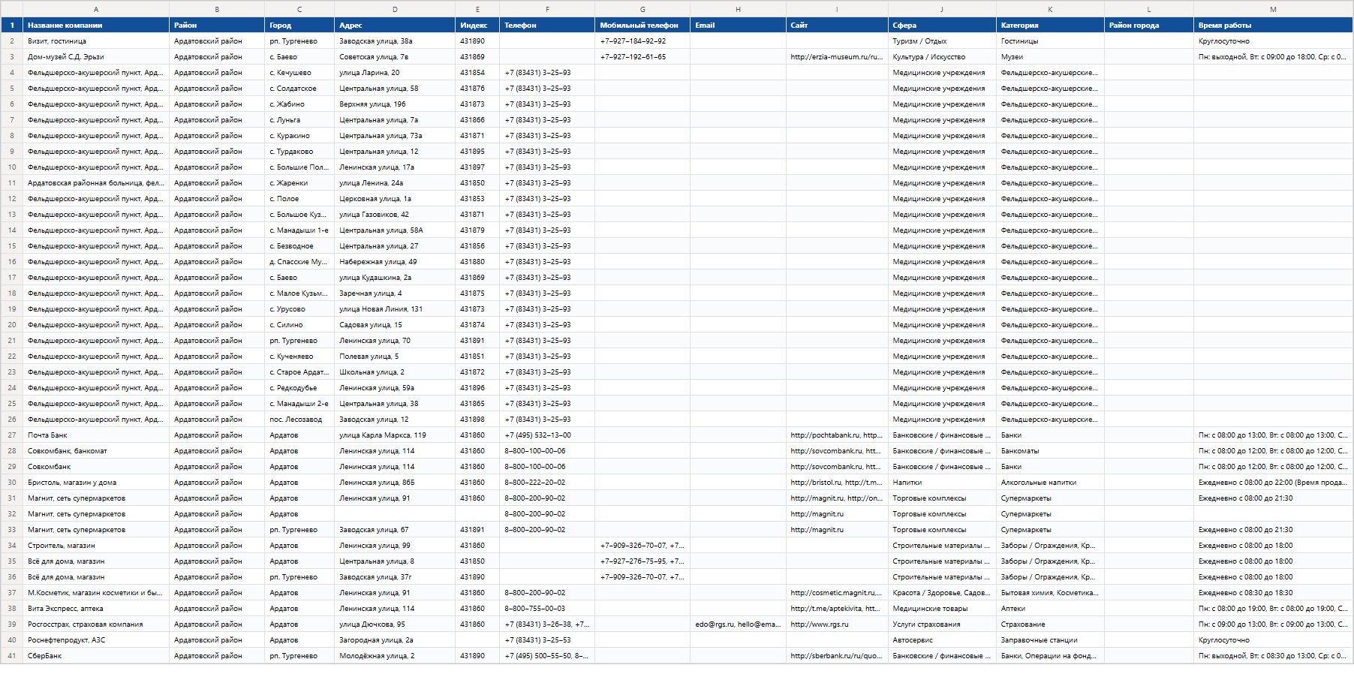
Task: Select address 'улица Дочкова, 95'
Action: (x=395, y=624)
